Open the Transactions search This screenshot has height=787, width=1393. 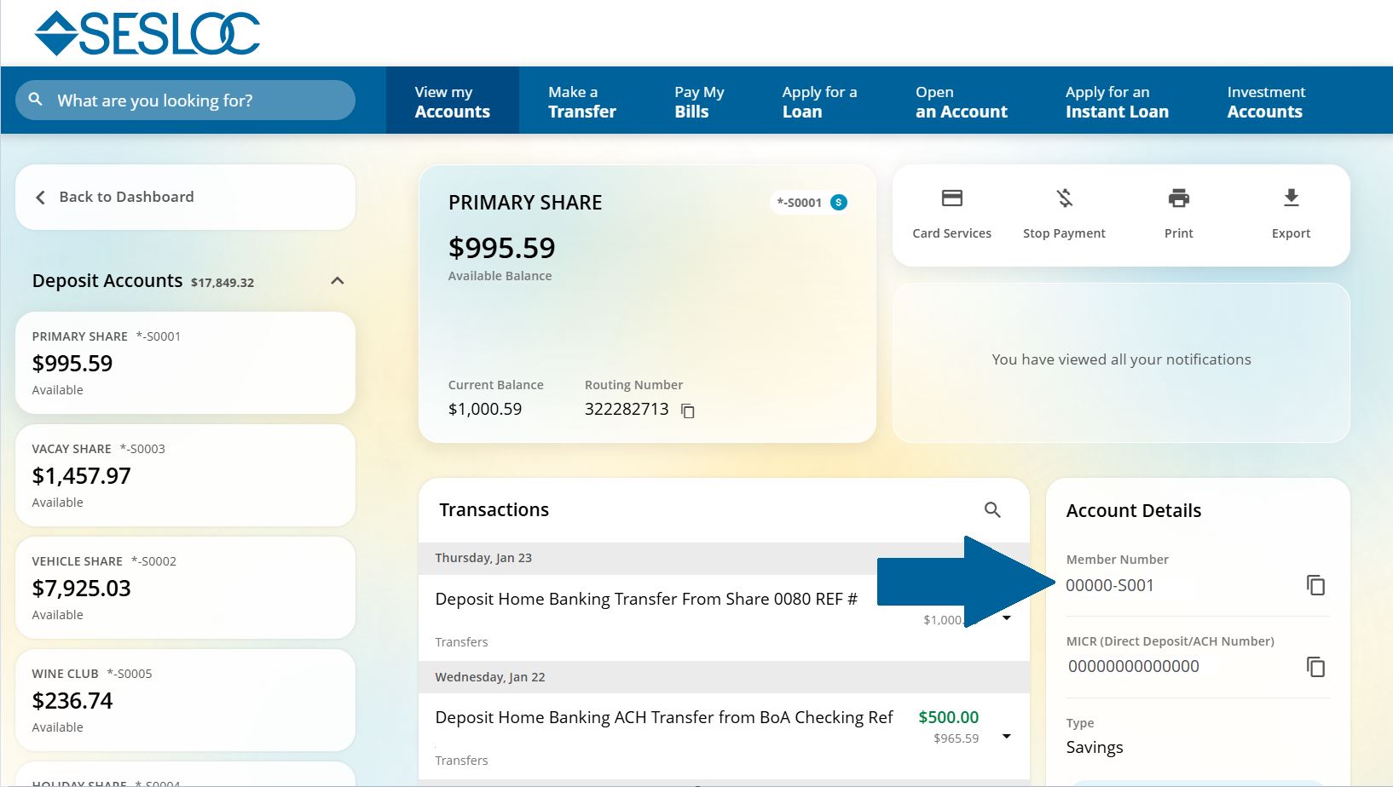991,509
